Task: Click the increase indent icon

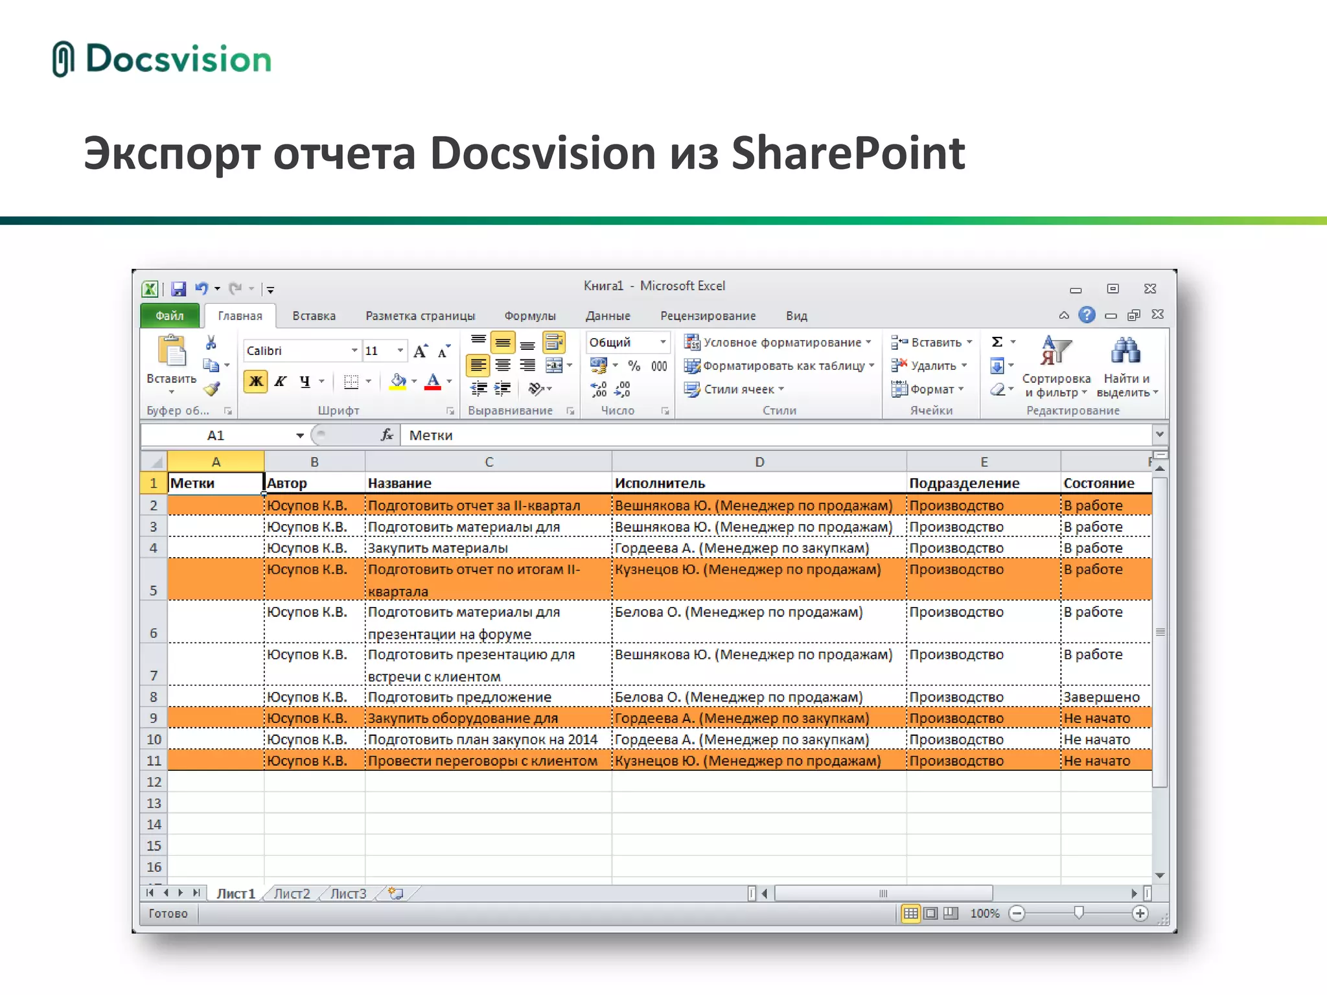Action: pos(502,389)
